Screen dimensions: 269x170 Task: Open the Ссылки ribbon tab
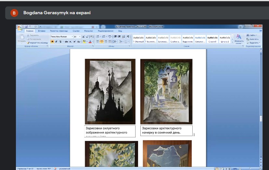(x=76, y=31)
